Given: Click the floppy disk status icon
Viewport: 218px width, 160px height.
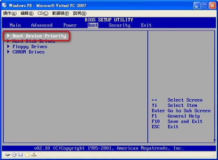Looking at the screenshot, I should [20, 155].
